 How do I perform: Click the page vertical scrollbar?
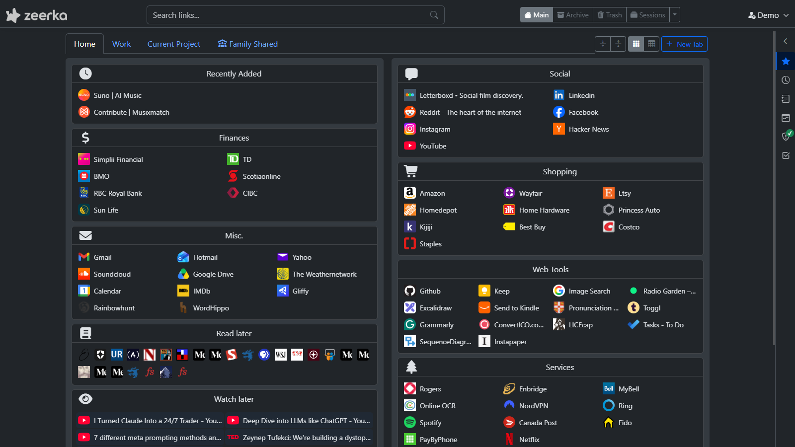(774, 189)
